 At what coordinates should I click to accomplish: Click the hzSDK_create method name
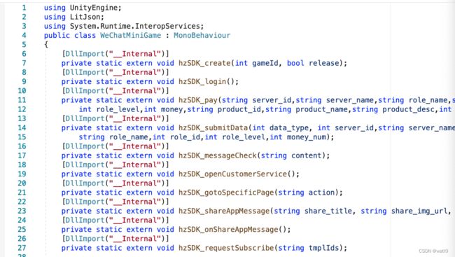[204, 63]
